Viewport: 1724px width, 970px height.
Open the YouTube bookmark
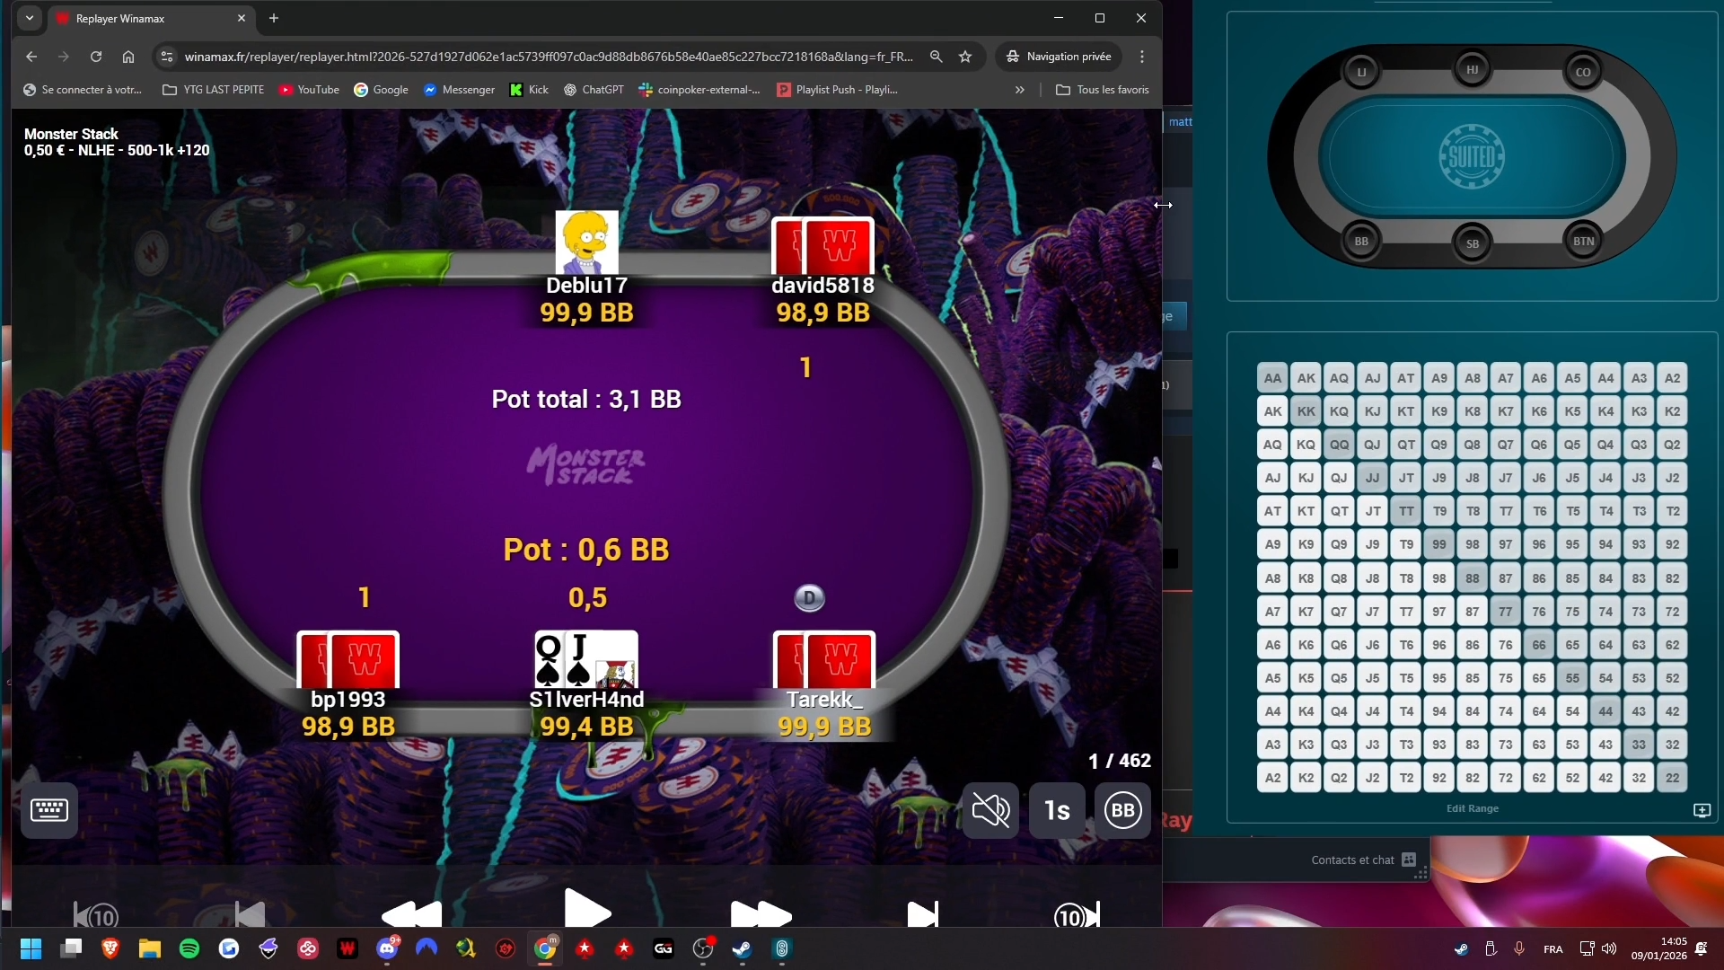(309, 90)
